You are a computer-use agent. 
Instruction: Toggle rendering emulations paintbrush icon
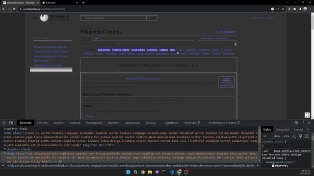300,136
